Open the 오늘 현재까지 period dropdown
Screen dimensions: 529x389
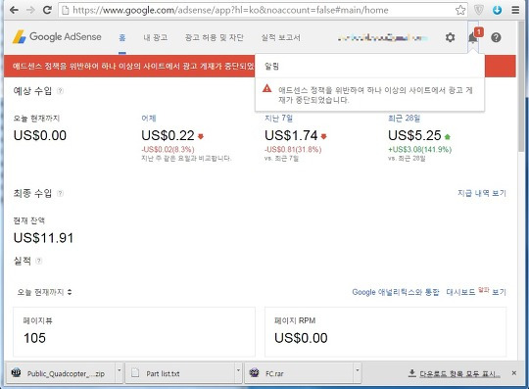pyautogui.click(x=44, y=292)
